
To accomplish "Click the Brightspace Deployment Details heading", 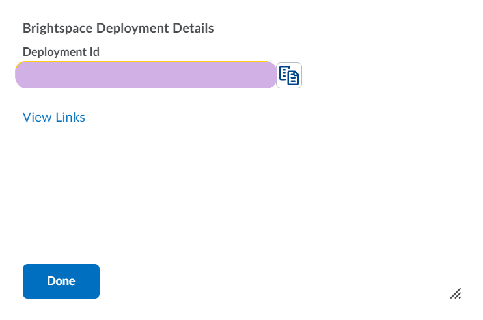I will 118,28.
